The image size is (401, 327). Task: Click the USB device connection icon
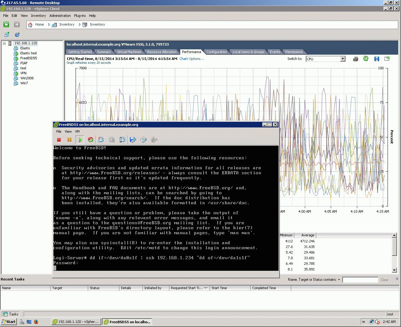pyautogui.click(x=154, y=140)
